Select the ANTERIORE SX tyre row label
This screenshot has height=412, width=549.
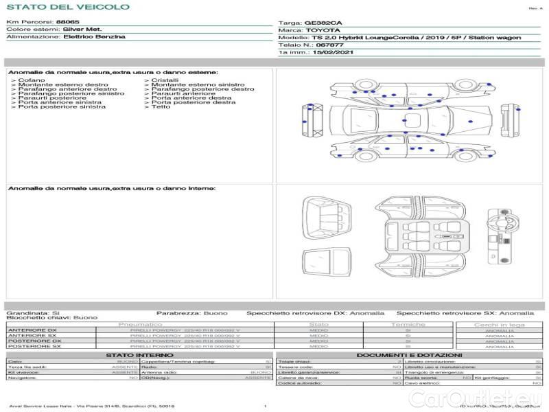(32, 336)
